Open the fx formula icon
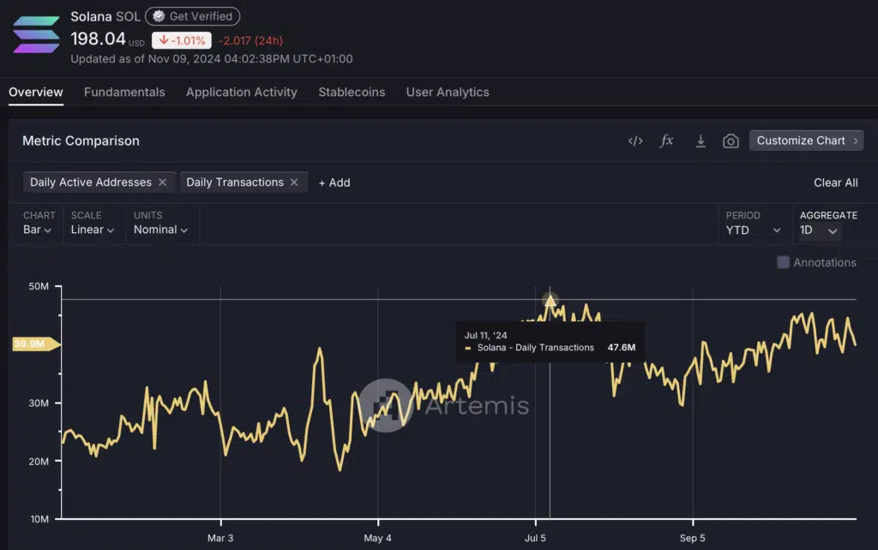 click(x=666, y=140)
